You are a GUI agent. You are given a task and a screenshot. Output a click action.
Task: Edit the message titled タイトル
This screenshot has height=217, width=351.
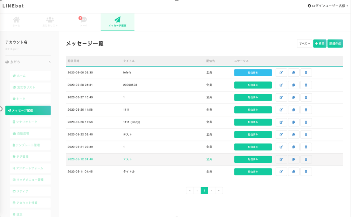tap(281, 172)
